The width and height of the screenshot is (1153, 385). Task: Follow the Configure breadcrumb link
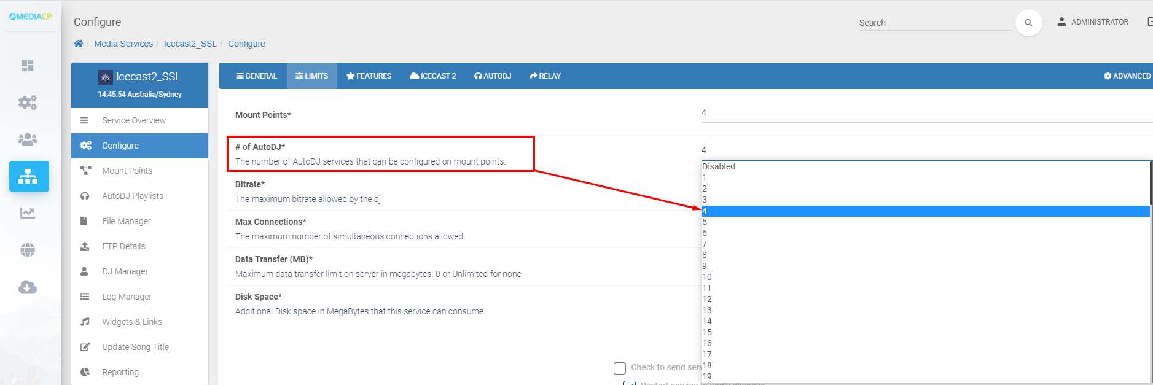click(x=246, y=44)
